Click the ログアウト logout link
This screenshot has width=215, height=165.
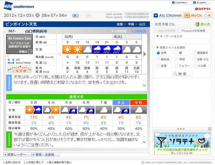click(x=203, y=9)
